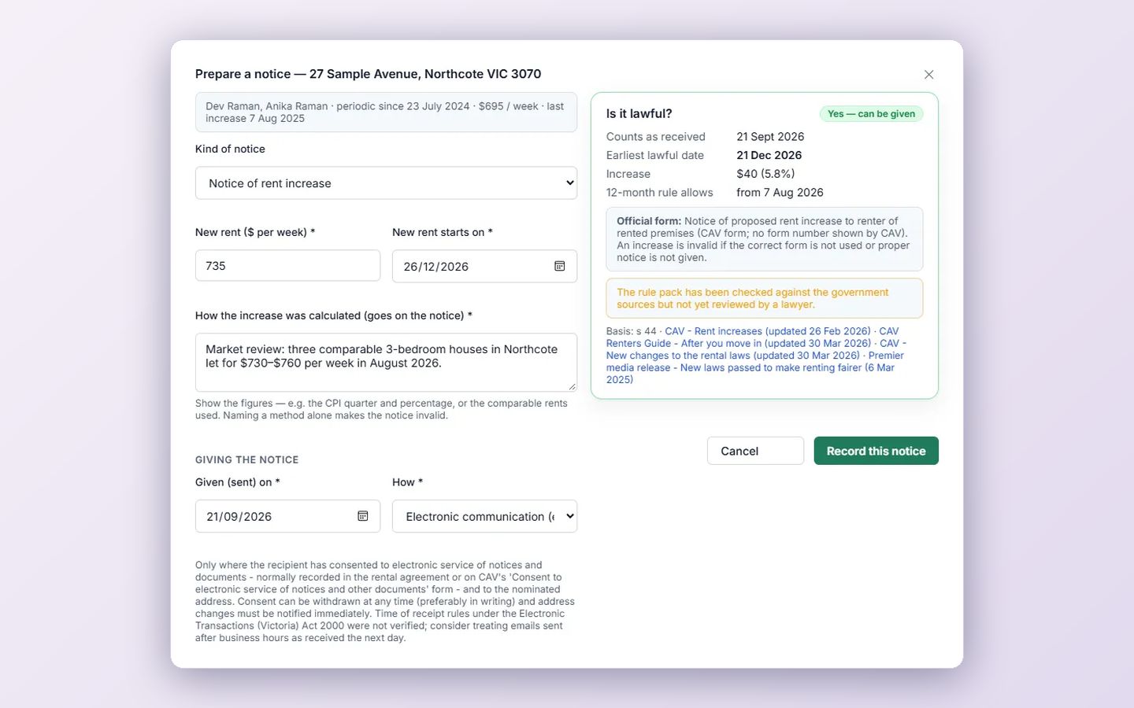Open calendar picker for Given (sent) on

[362, 516]
